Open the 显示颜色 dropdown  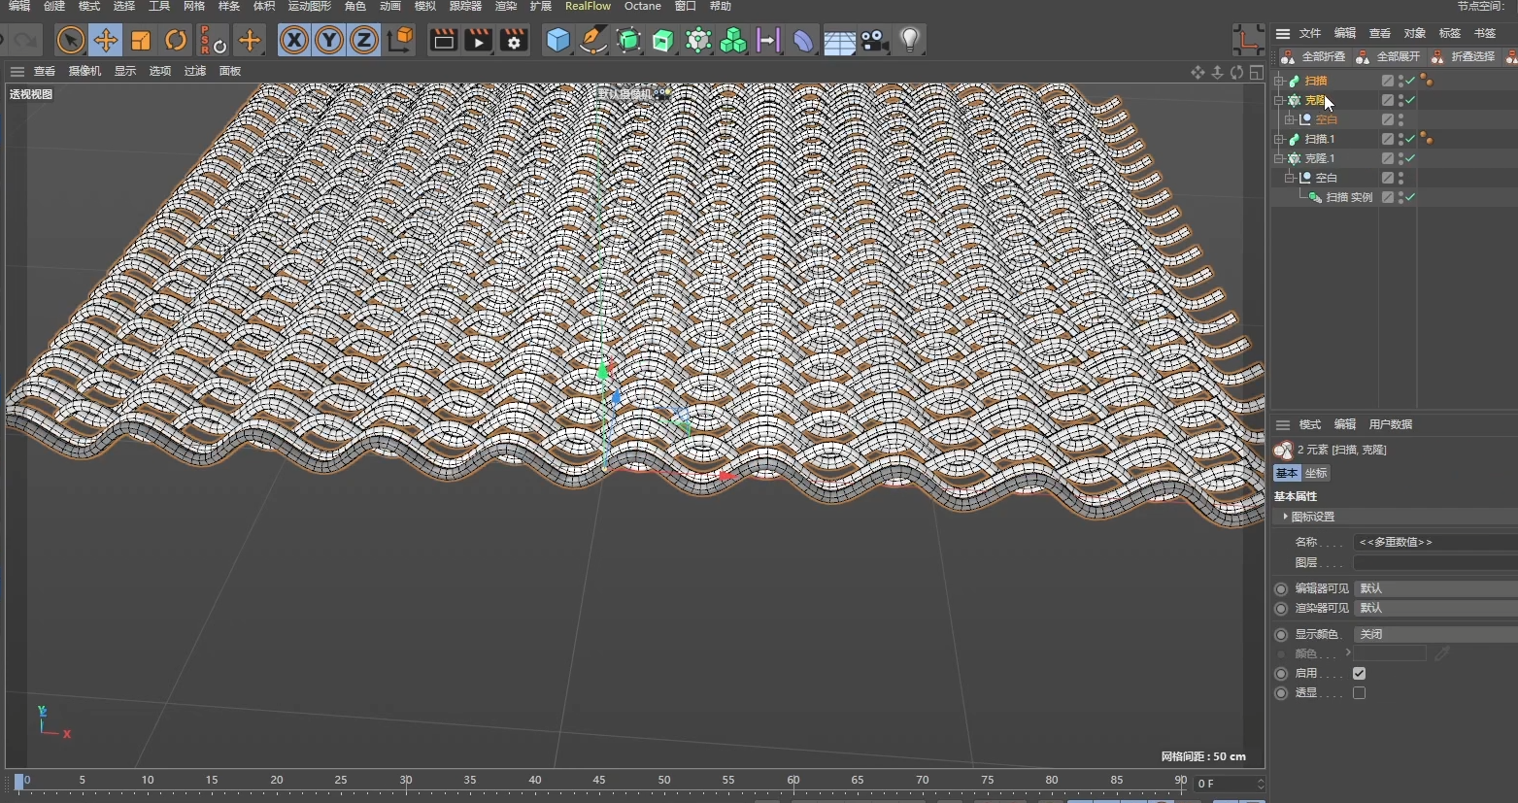tap(1435, 634)
